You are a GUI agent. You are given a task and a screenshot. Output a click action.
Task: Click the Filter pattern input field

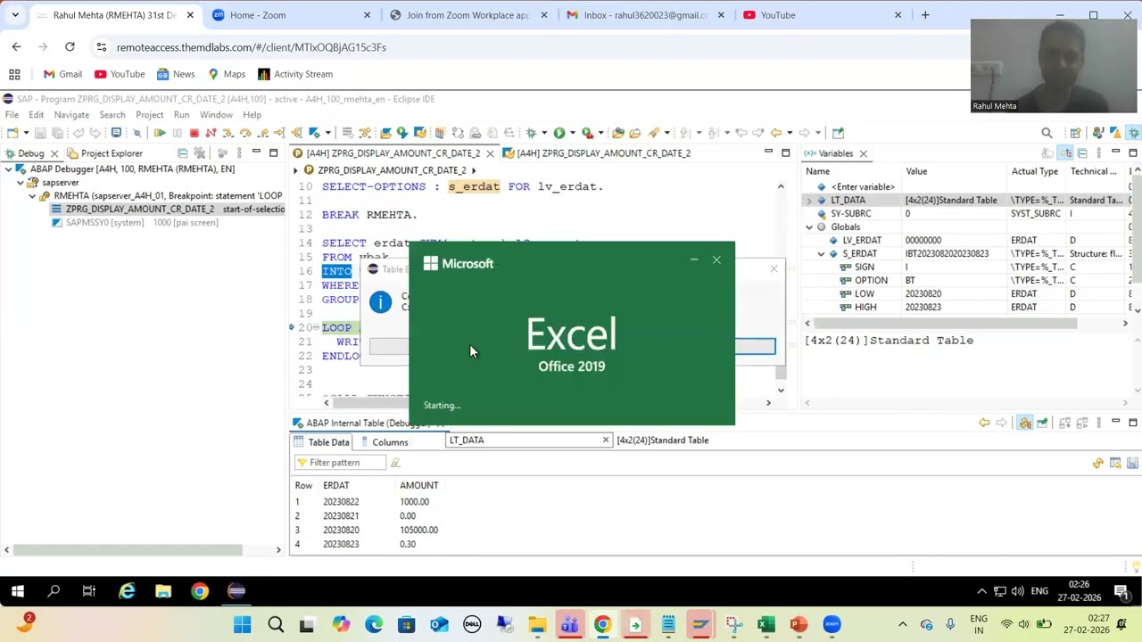pos(340,463)
